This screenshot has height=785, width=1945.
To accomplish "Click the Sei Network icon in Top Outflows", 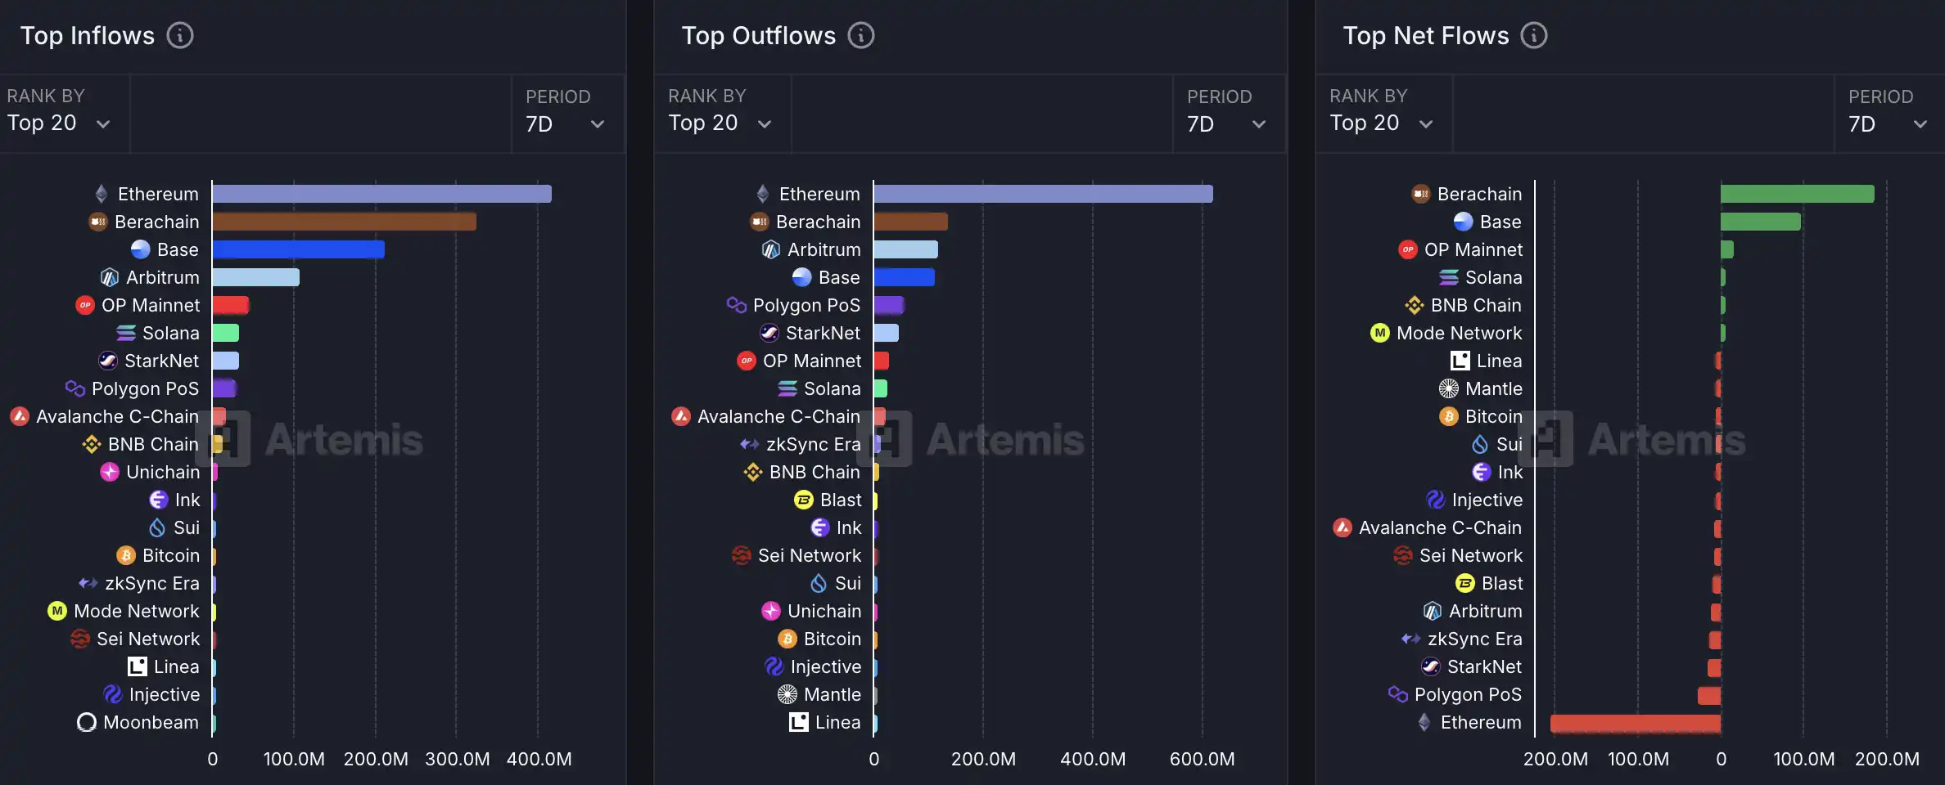I will [x=742, y=555].
